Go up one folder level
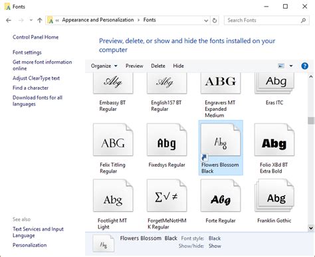Viewport: 315px width, 257px height. tap(40, 21)
